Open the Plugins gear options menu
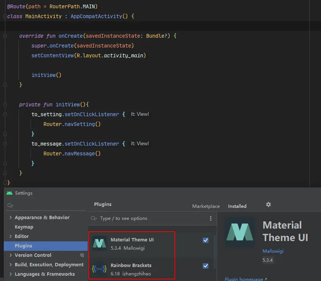This screenshot has width=321, height=281. 269,204
